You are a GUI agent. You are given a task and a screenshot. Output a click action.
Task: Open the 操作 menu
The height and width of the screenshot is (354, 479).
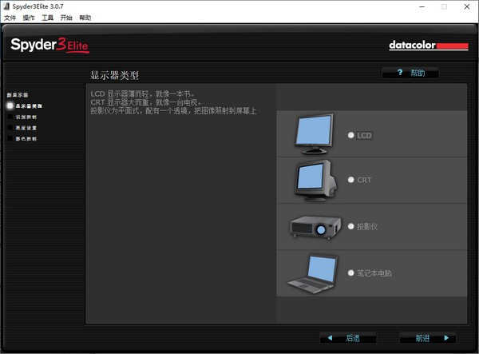(29, 18)
